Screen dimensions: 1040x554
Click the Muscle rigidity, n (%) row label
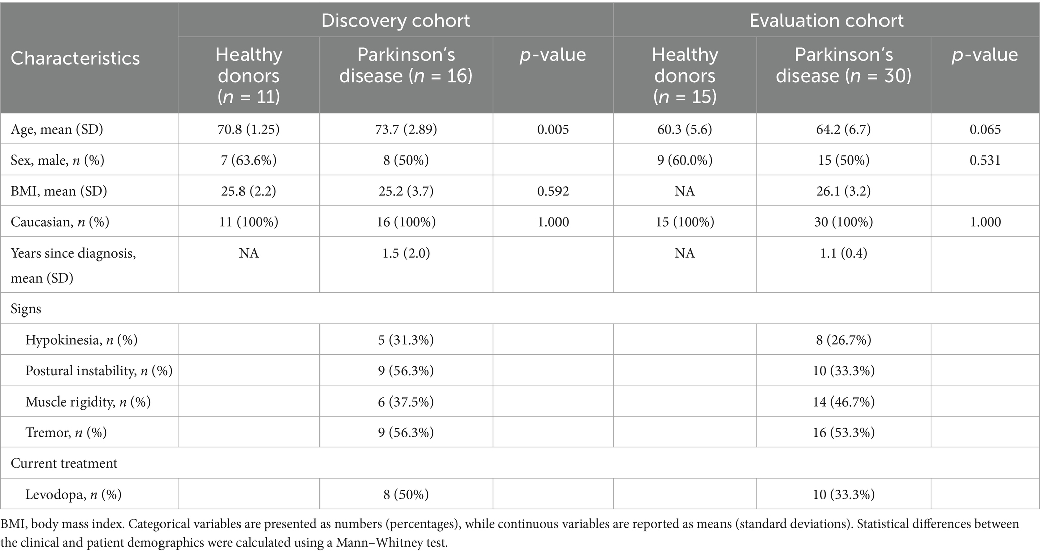coord(88,402)
